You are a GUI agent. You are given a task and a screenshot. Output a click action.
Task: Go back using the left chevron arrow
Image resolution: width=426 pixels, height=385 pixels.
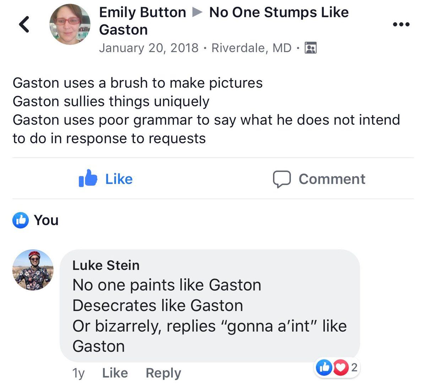(24, 25)
